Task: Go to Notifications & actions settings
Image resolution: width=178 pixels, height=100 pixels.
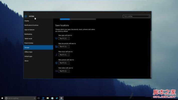Action: 31,25
